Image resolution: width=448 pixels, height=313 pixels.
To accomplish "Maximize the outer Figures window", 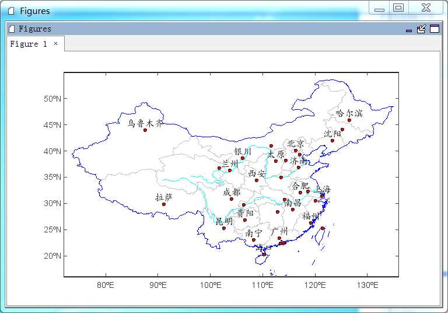I will 398,8.
